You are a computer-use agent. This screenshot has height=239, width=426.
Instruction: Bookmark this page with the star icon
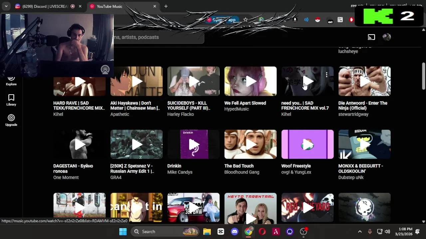pyautogui.click(x=246, y=20)
